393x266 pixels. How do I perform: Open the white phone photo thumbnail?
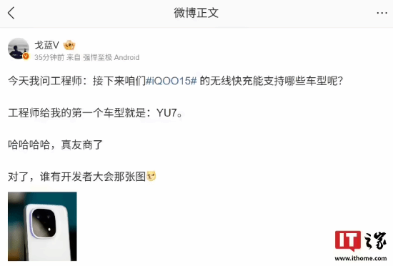pos(42,227)
